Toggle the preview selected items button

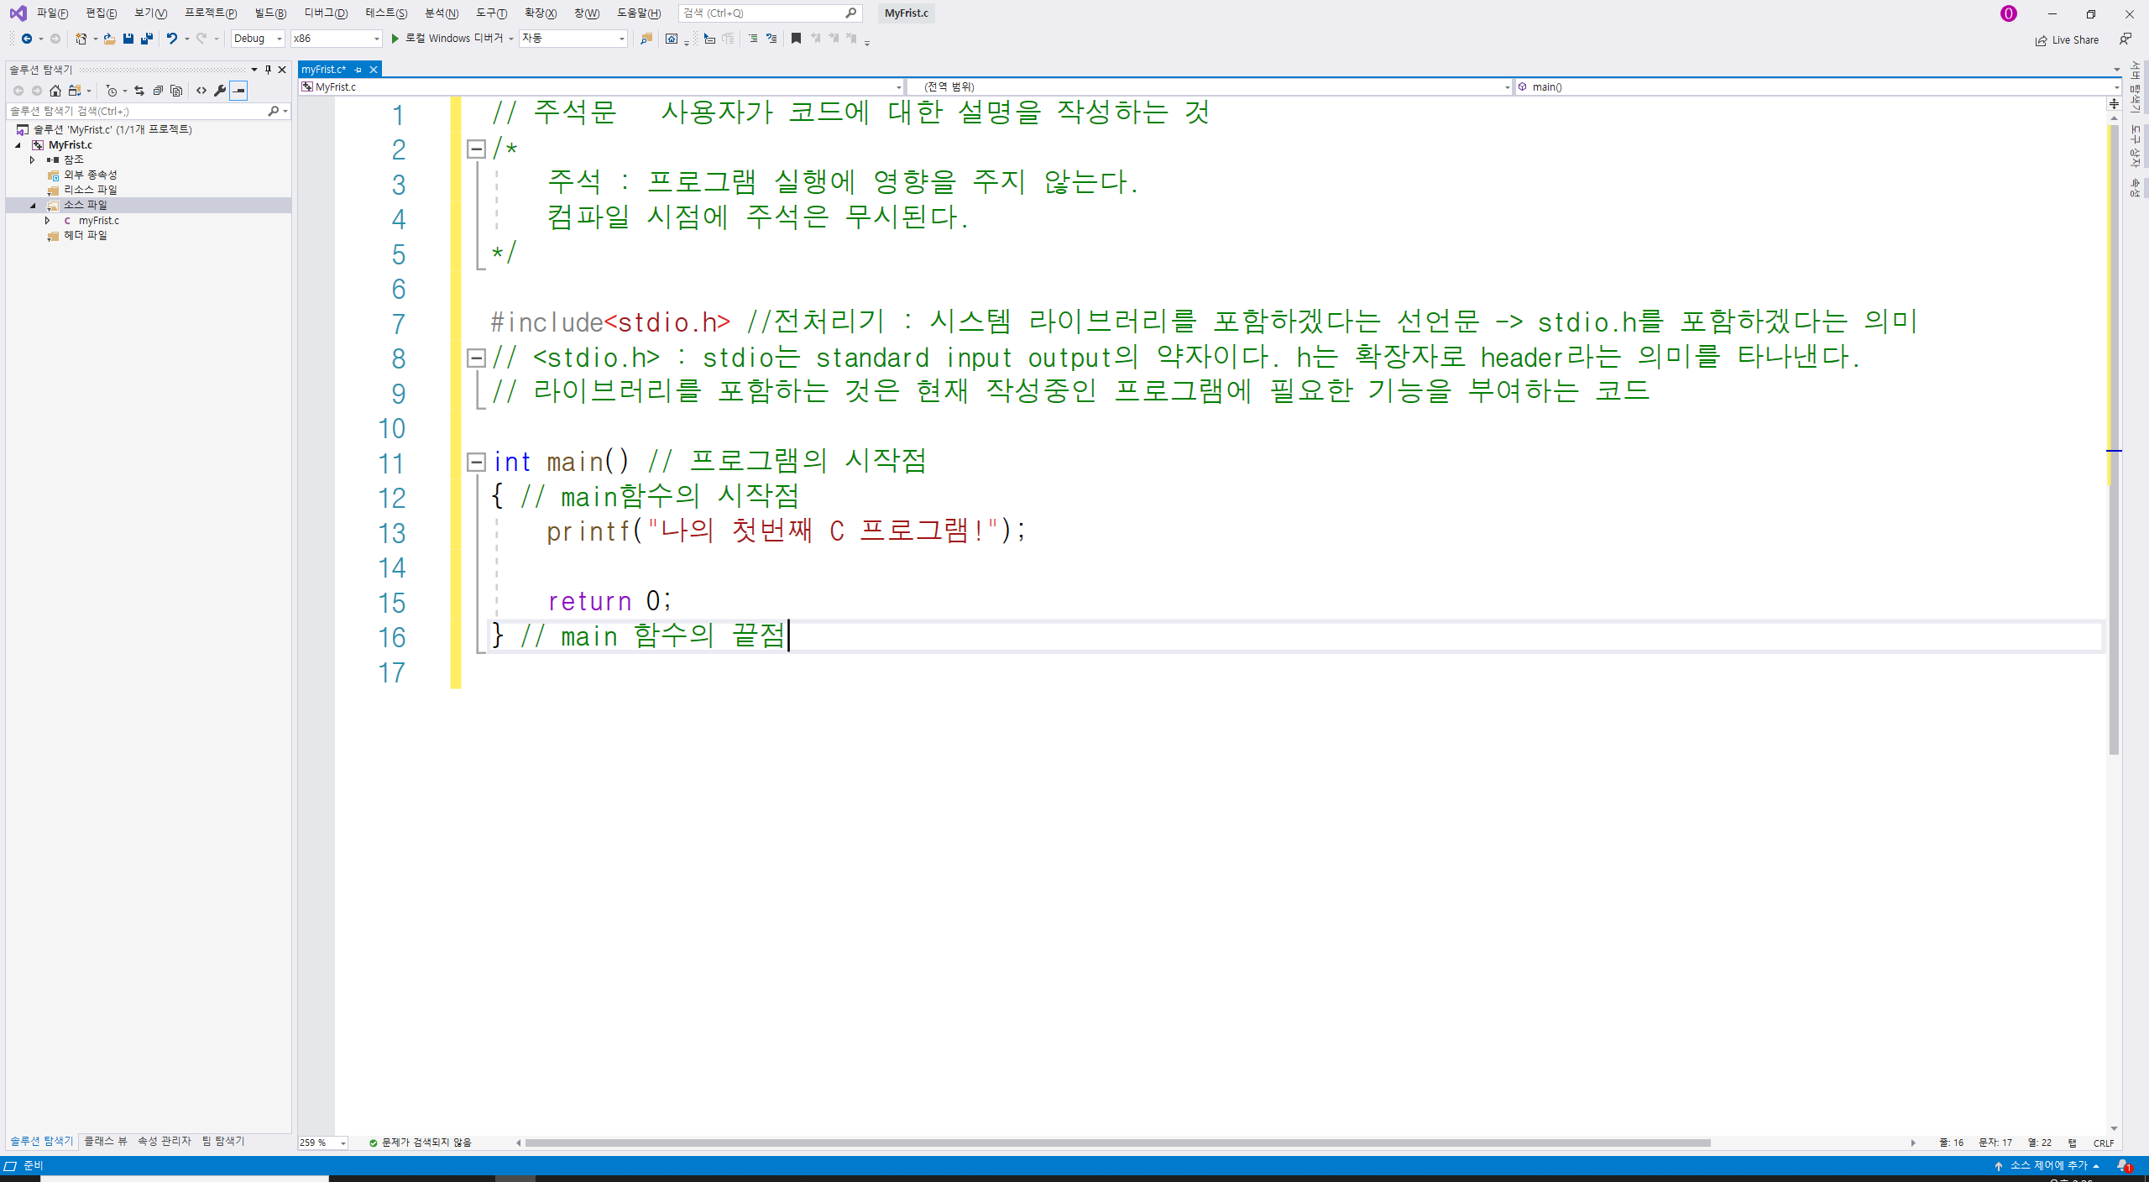[239, 91]
